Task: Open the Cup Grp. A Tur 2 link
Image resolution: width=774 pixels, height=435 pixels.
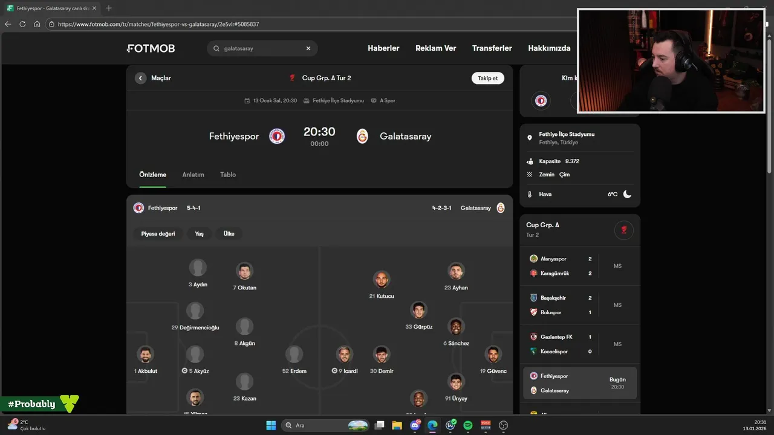Action: 320,78
